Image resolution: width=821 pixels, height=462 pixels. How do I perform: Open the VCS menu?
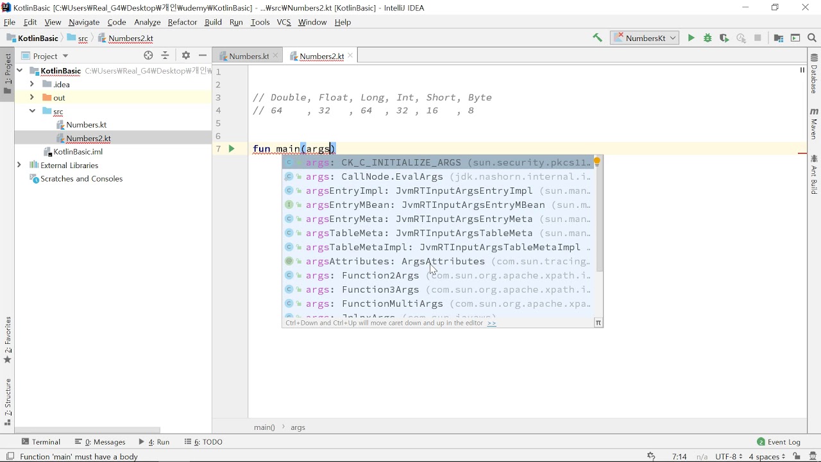pyautogui.click(x=284, y=22)
